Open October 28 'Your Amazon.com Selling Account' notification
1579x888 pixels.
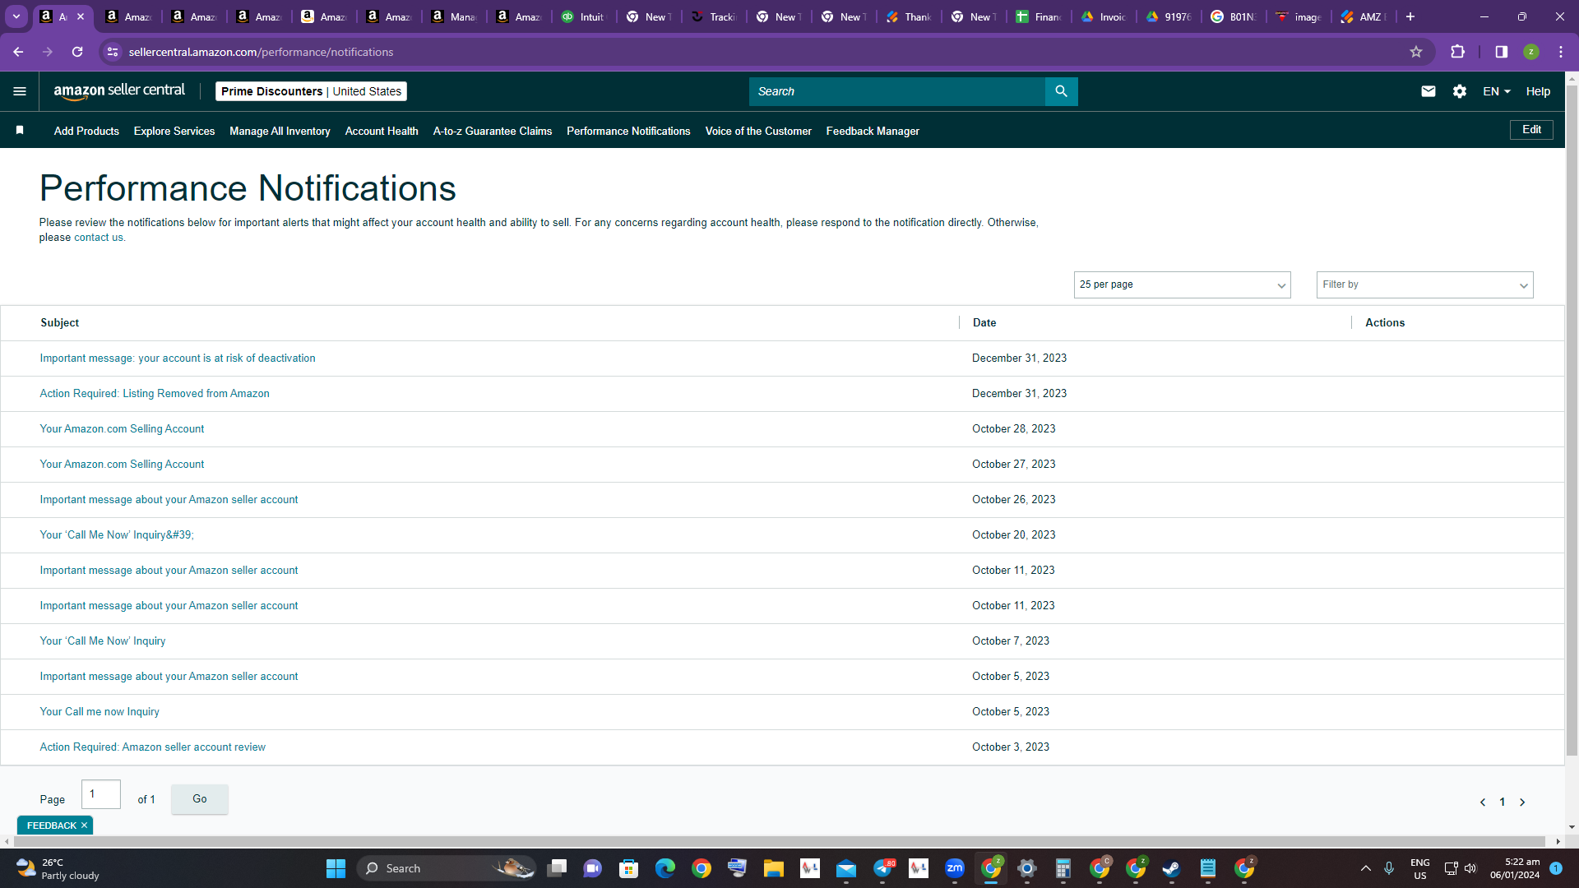click(122, 429)
